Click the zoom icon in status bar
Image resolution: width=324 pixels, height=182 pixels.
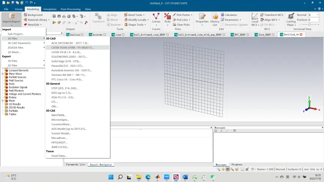click(218, 169)
